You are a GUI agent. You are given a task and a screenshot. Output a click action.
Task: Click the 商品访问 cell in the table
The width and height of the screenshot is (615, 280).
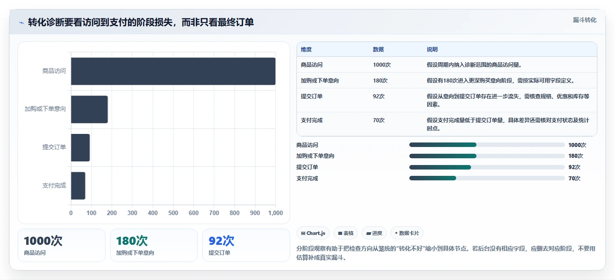pos(312,64)
